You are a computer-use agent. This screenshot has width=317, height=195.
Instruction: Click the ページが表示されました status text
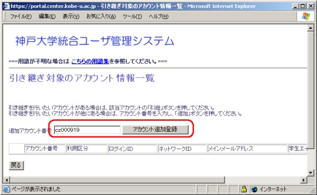tap(36, 189)
